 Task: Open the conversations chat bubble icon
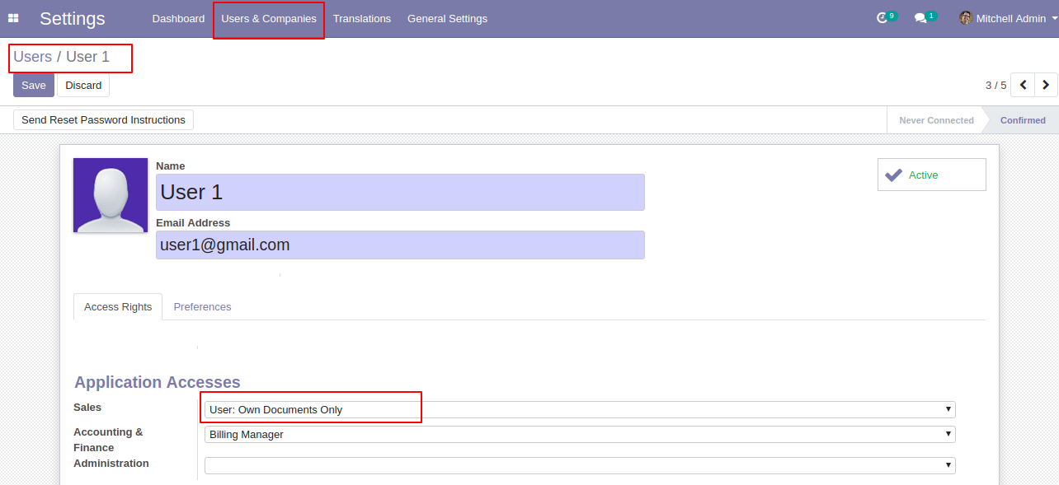925,17
